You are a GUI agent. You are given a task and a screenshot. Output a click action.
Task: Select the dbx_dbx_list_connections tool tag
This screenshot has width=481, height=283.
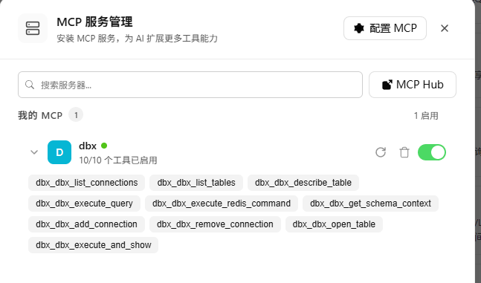coord(86,183)
